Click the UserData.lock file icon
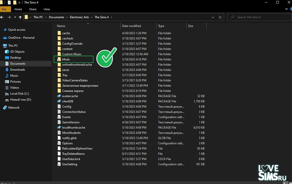This screenshot has width=292, height=184. (x=59, y=159)
